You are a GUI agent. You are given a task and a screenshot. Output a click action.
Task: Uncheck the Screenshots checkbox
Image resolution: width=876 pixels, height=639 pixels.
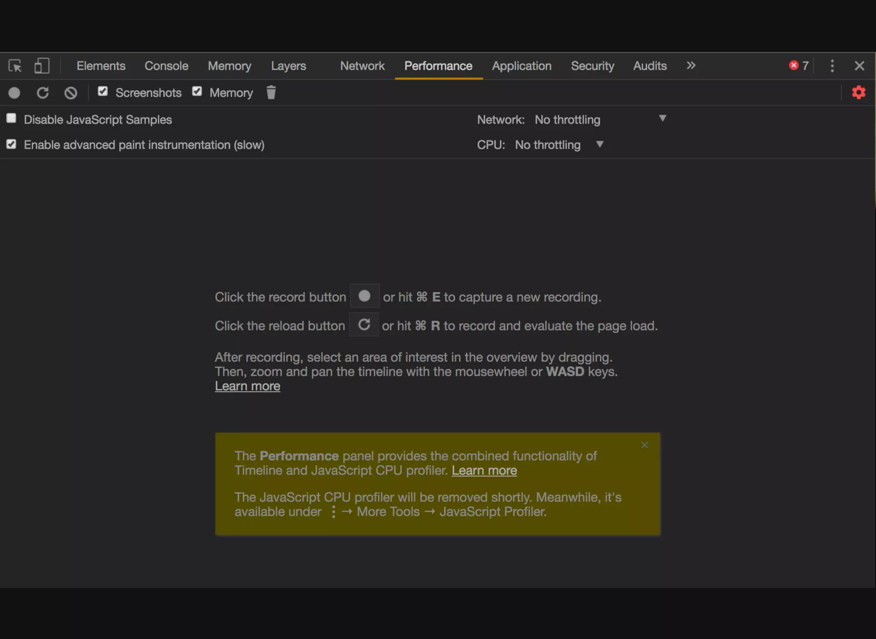coord(103,92)
